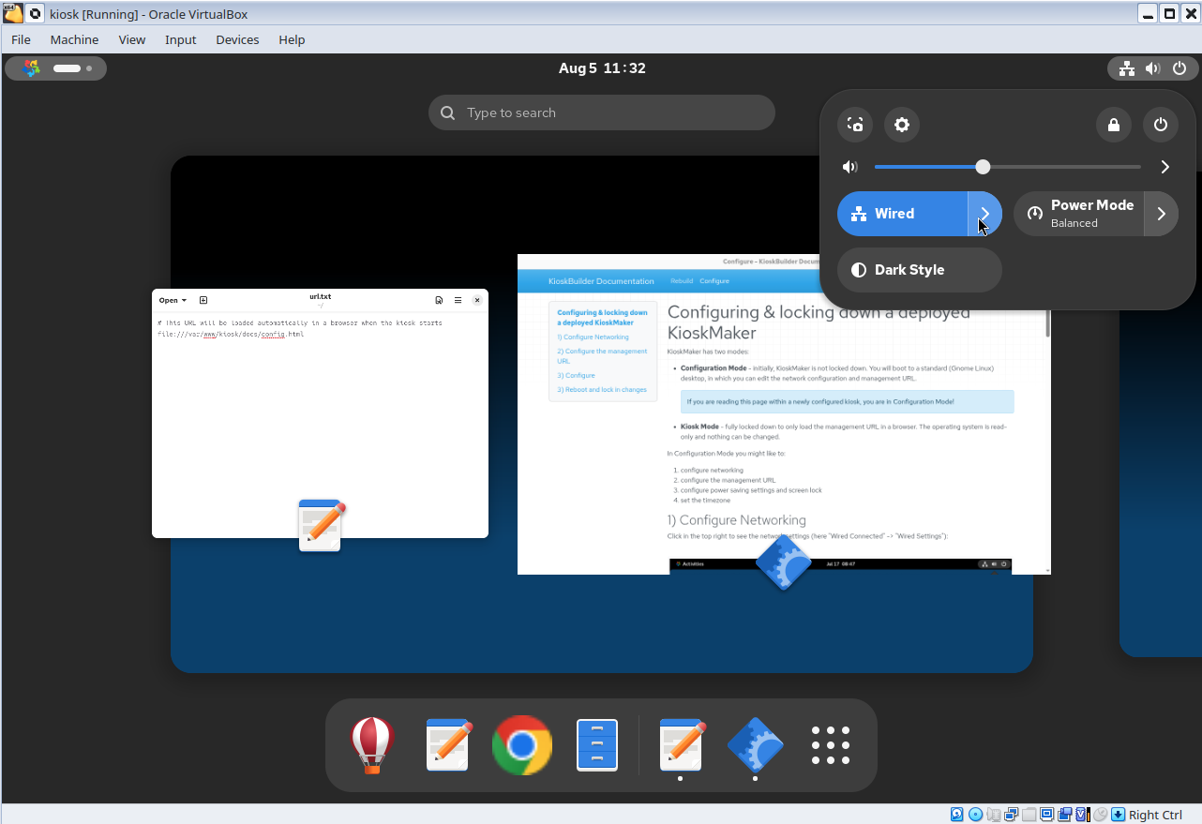Close quick settings via the system tray

tap(1152, 68)
